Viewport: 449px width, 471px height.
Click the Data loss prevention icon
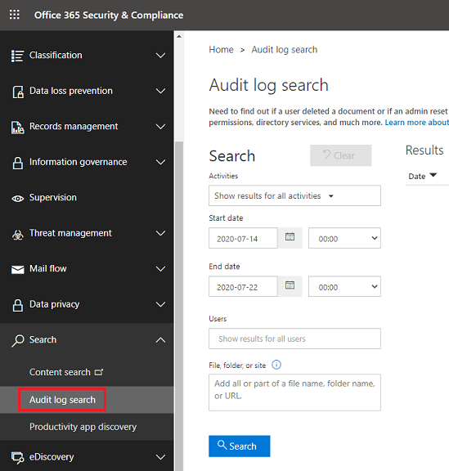coord(18,92)
